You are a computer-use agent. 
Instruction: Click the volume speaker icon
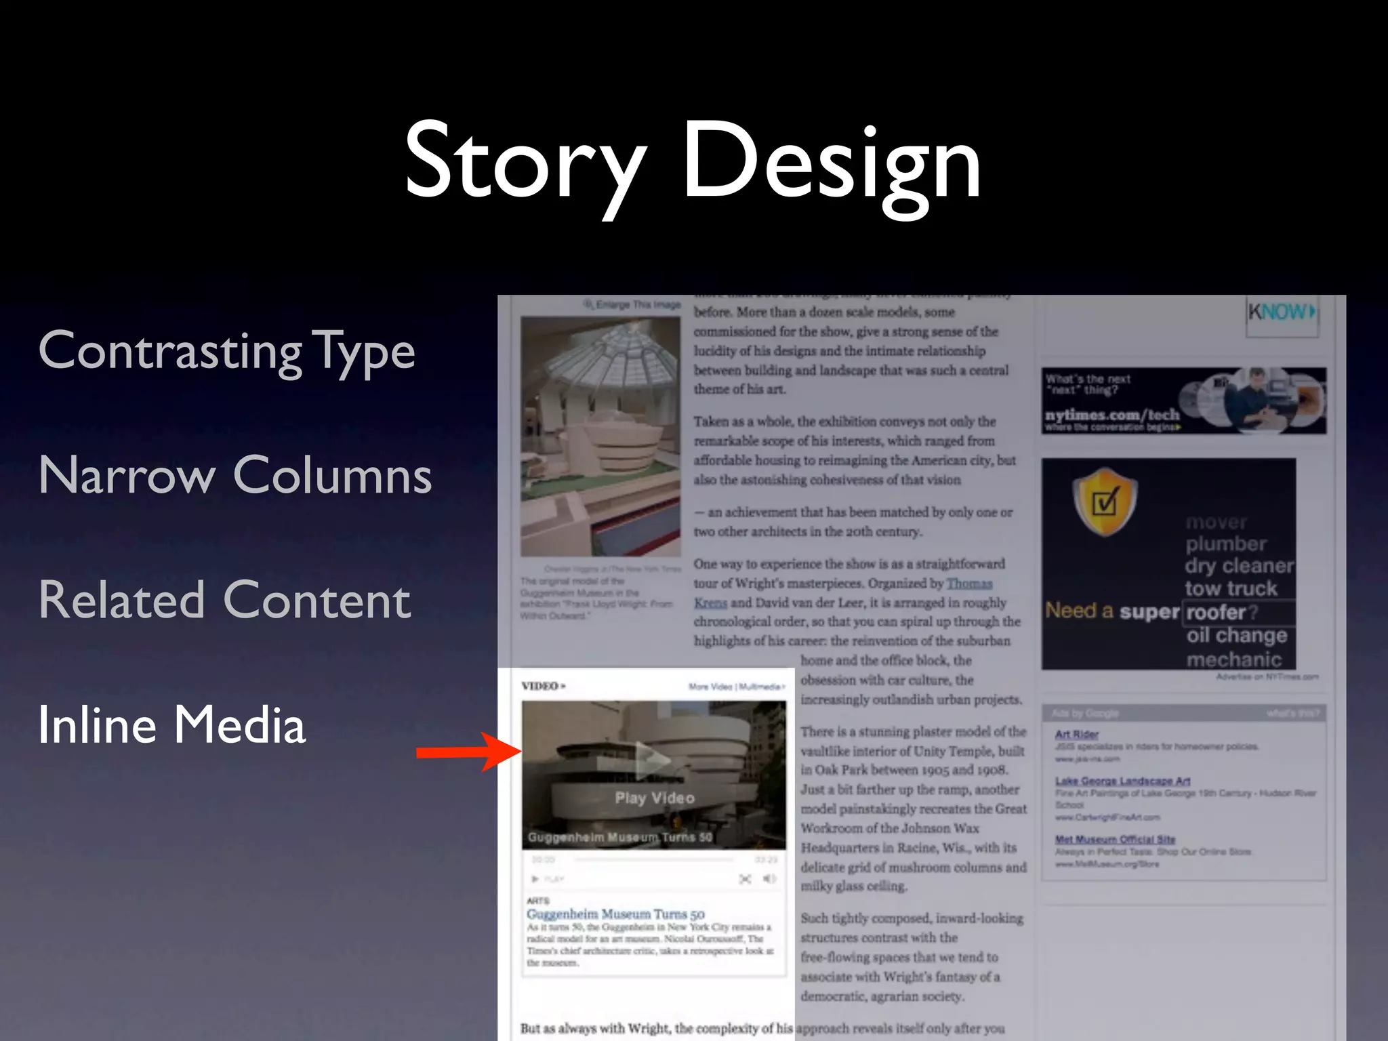point(769,878)
